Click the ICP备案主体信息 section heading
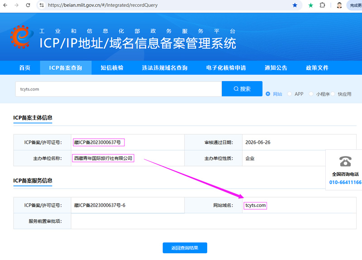Viewport: 362px width, 260px height. tap(33, 118)
